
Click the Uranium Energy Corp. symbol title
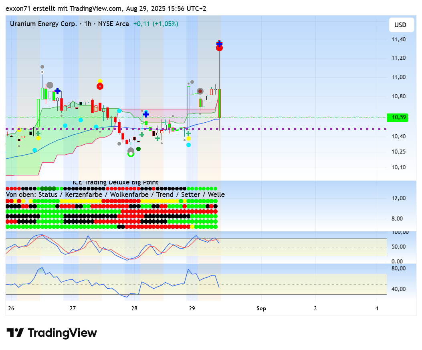(x=43, y=24)
